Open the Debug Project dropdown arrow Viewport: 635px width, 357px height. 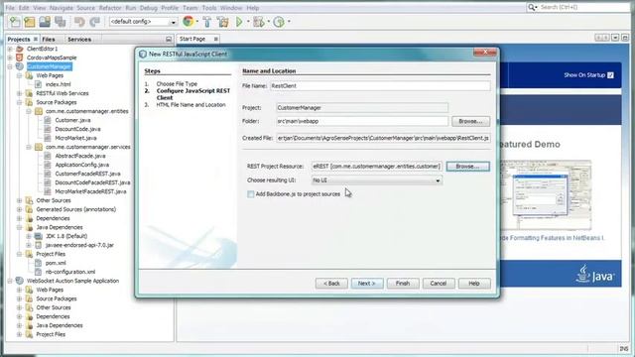point(269,22)
